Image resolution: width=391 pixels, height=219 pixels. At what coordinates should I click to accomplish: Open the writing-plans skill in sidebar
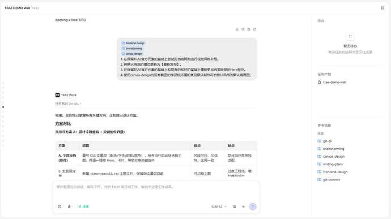[330, 164]
